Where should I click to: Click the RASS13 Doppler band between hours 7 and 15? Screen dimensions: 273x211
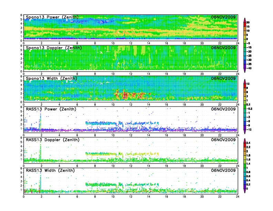pyautogui.click(x=122, y=154)
